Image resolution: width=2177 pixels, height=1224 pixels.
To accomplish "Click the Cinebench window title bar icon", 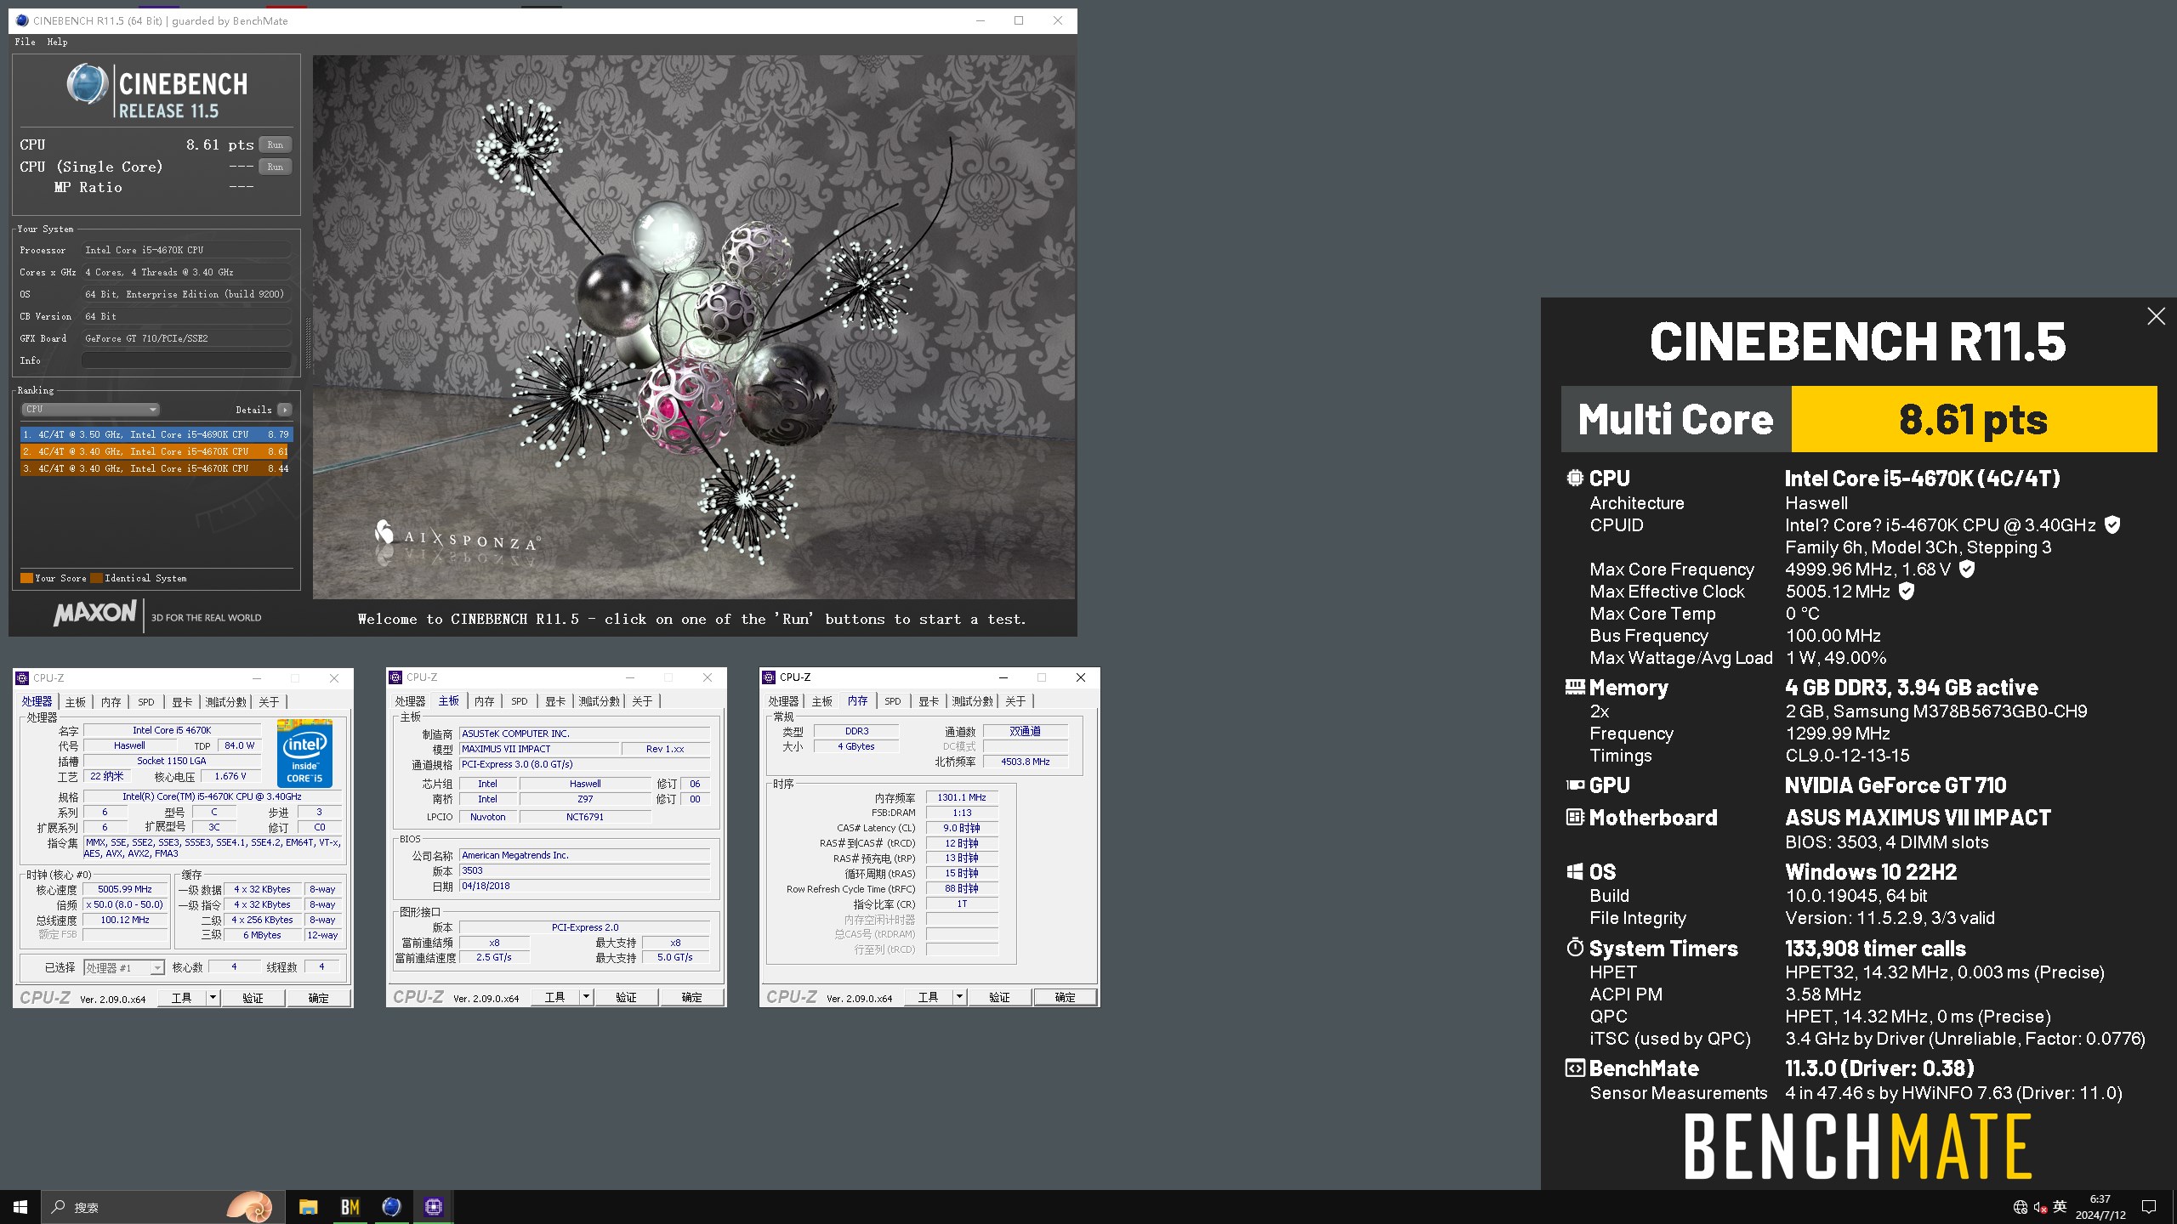I will pos(22,20).
